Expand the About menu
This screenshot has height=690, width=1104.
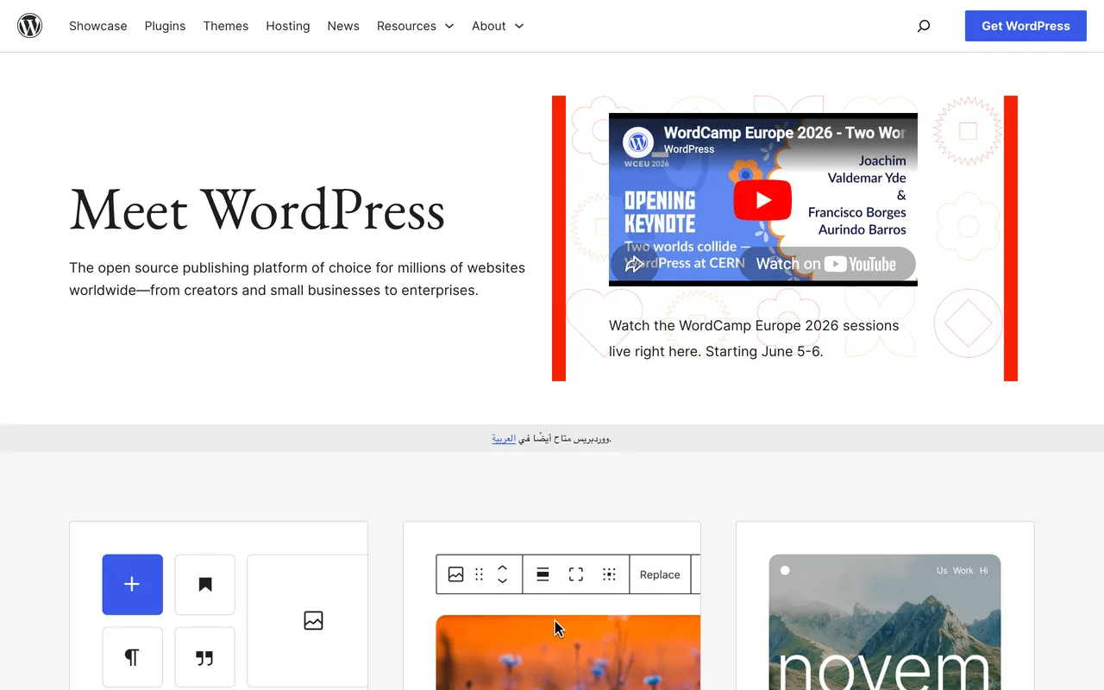(498, 26)
